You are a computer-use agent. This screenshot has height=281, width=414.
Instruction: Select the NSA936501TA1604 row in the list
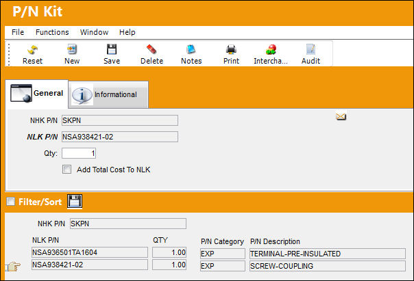pyautogui.click(x=90, y=252)
